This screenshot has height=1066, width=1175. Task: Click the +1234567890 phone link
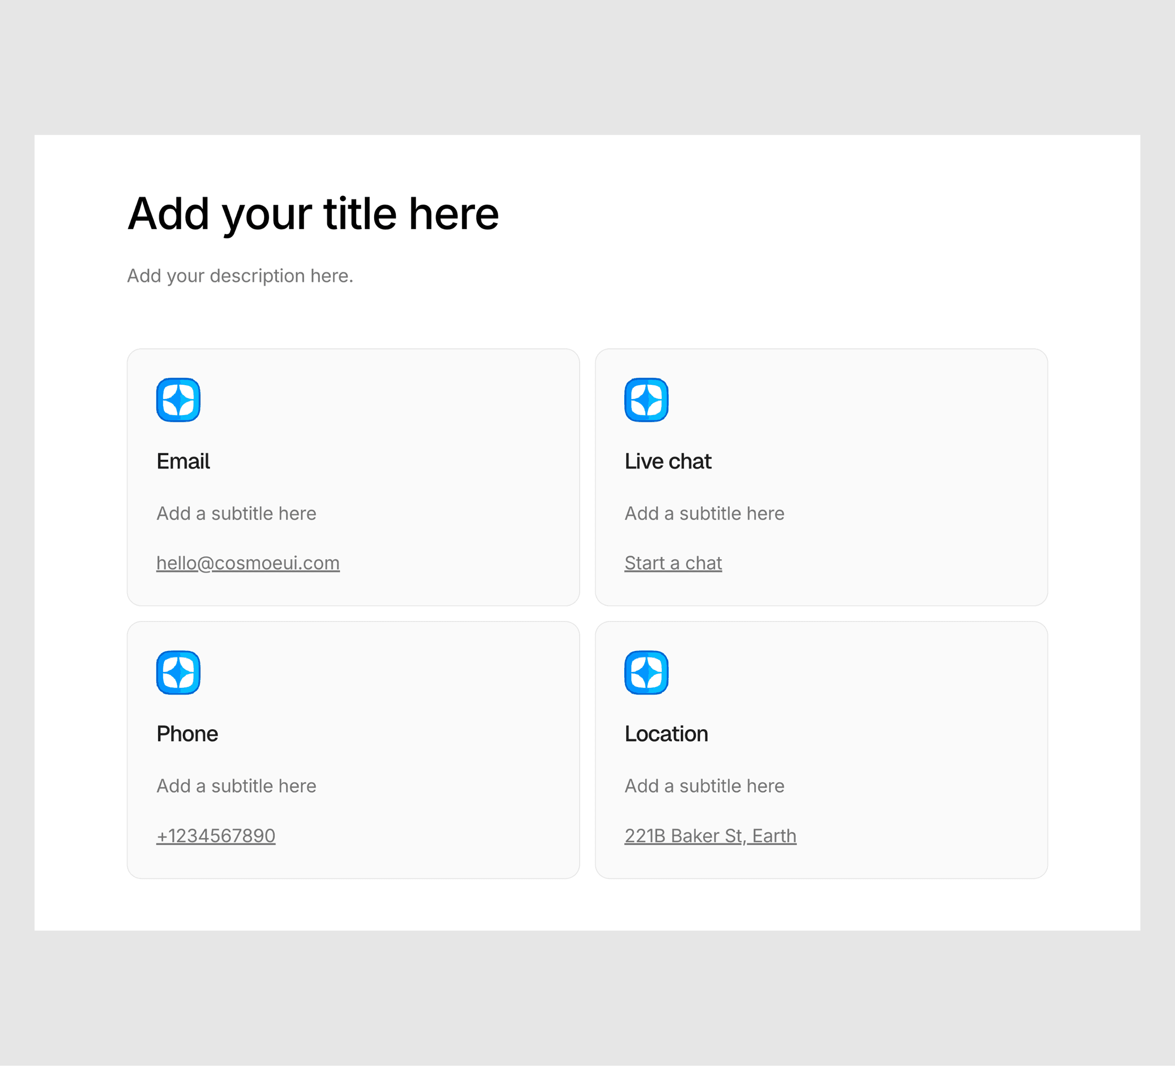(x=216, y=836)
